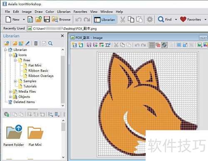
Task: Open the View menu
Action: (94, 12)
